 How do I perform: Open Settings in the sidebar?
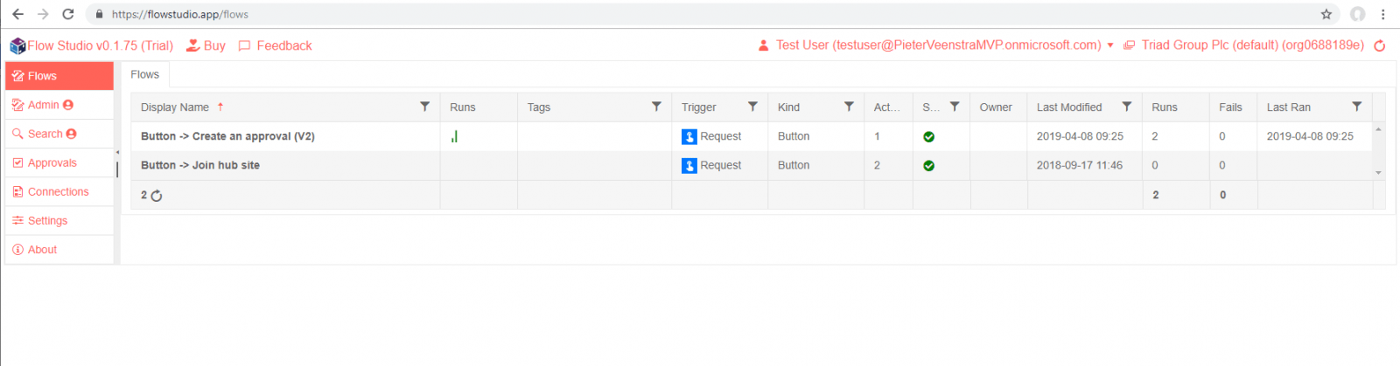(59, 220)
